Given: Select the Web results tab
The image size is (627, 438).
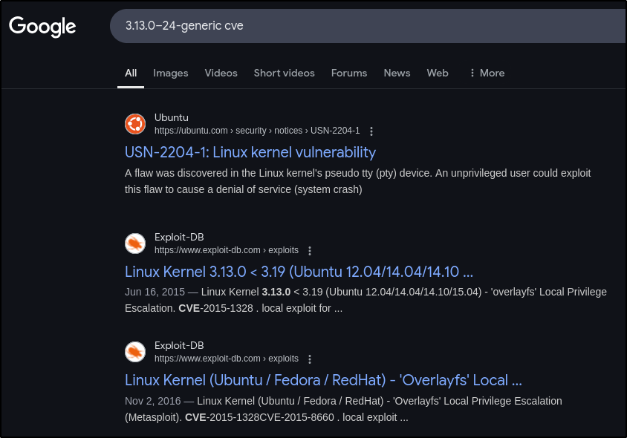Looking at the screenshot, I should (x=438, y=73).
